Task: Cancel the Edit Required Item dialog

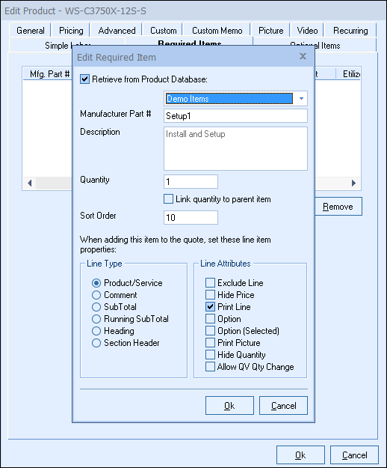Action: pos(283,406)
